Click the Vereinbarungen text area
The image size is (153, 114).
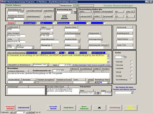pyautogui.click(x=26, y=91)
